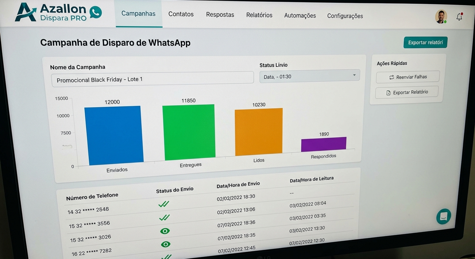Open the Relatórios tab
475x259 pixels.
pyautogui.click(x=259, y=15)
